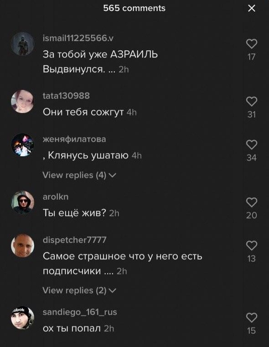Viewport: 269px width, 347px height.
Task: Like the comment by ismail11225566.v
Action: click(252, 44)
